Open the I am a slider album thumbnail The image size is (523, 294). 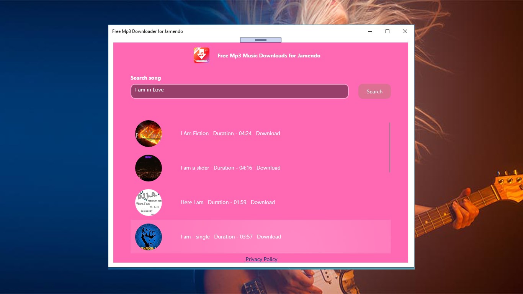149,168
